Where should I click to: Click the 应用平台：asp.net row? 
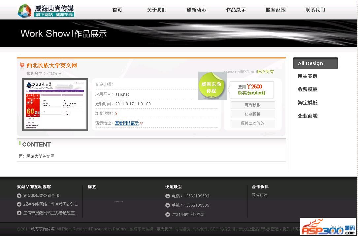click(156, 94)
